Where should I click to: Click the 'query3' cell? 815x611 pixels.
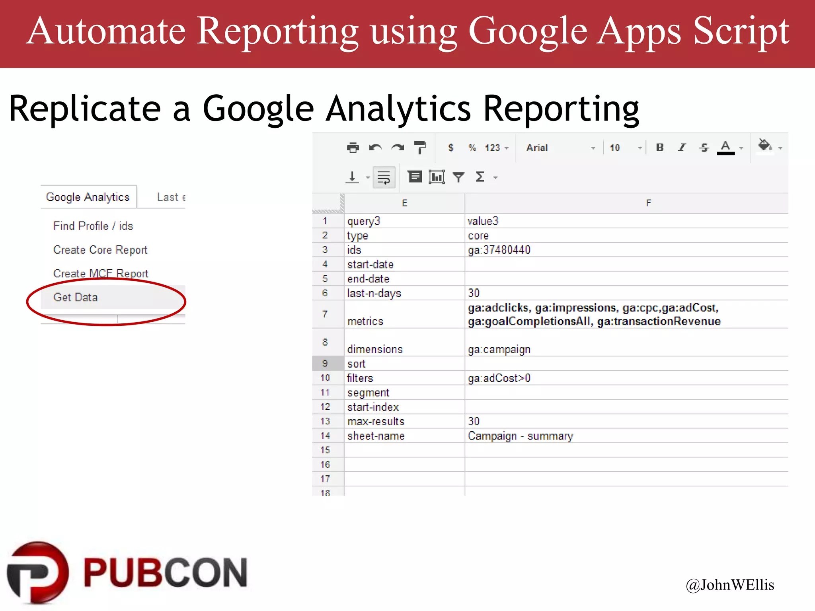tap(404, 221)
